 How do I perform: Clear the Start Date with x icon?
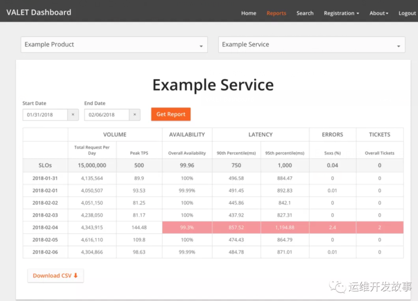(x=73, y=115)
